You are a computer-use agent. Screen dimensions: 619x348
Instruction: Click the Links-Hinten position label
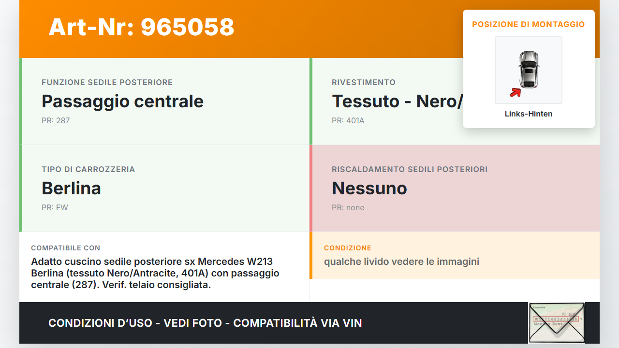coord(529,114)
